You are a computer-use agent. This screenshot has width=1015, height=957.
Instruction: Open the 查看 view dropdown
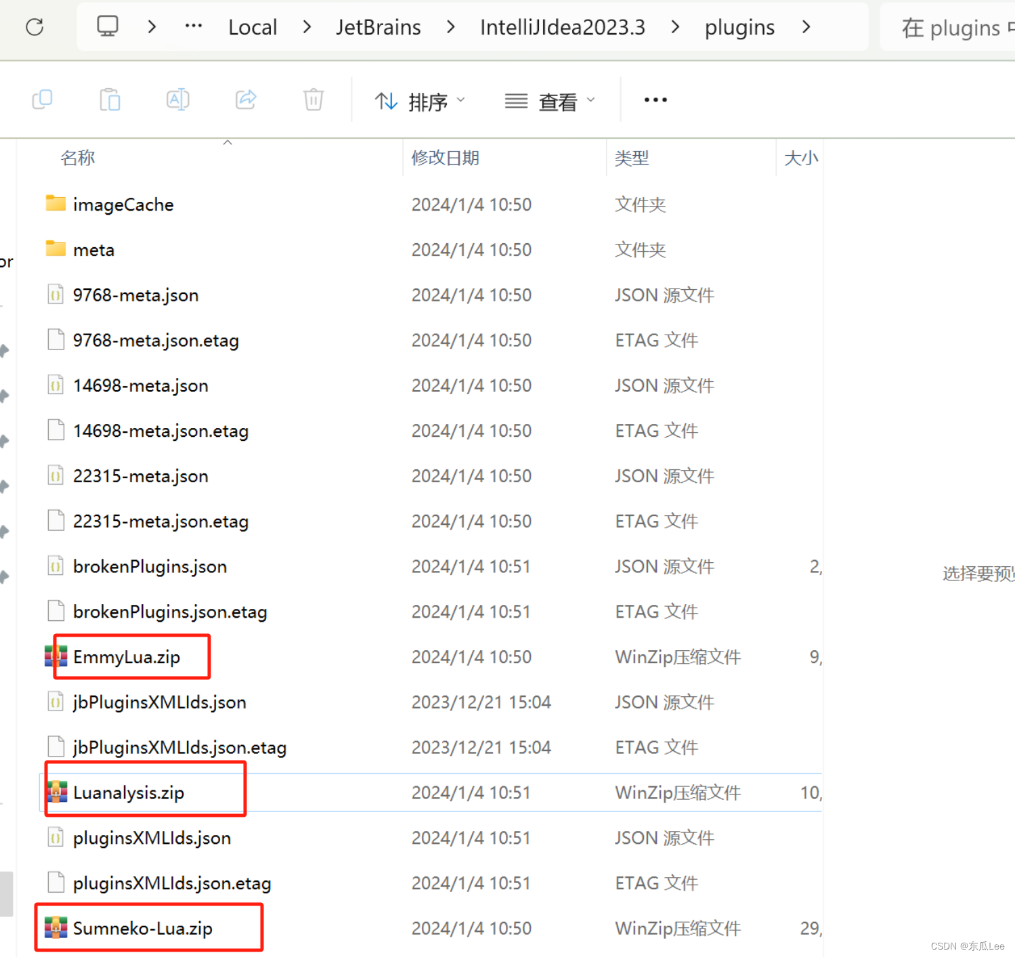click(x=550, y=102)
